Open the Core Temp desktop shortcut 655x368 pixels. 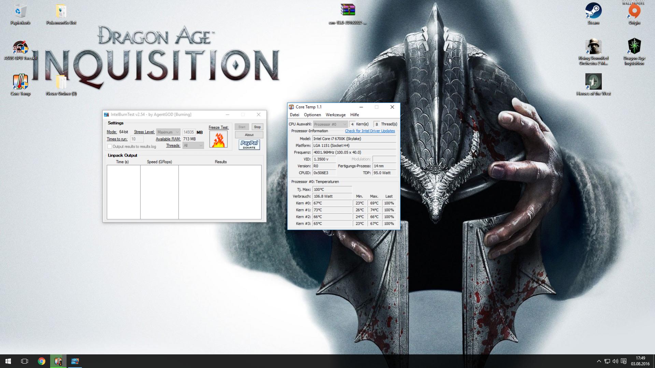click(20, 85)
